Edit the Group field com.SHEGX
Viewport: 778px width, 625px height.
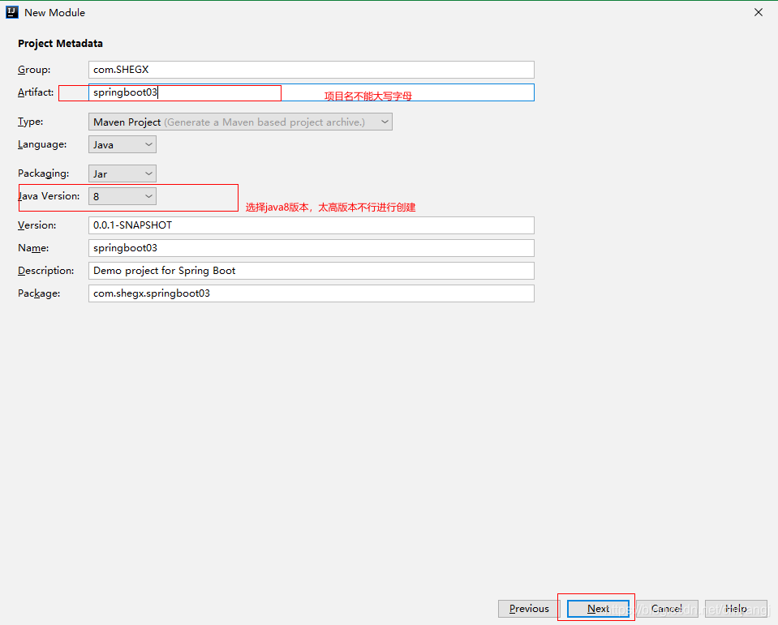[x=311, y=70]
